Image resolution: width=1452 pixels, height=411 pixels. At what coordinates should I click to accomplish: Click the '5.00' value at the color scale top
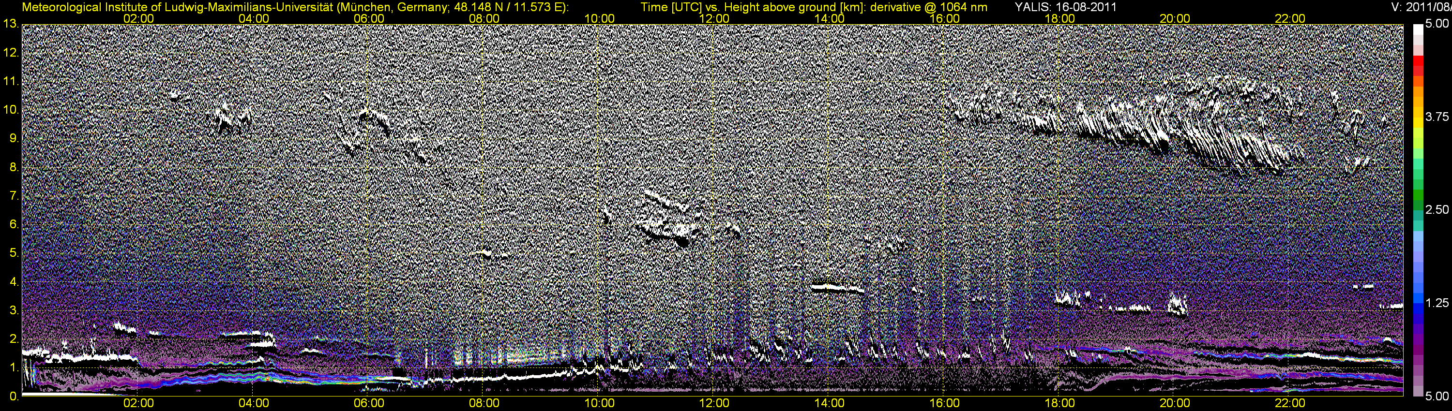(x=1437, y=24)
